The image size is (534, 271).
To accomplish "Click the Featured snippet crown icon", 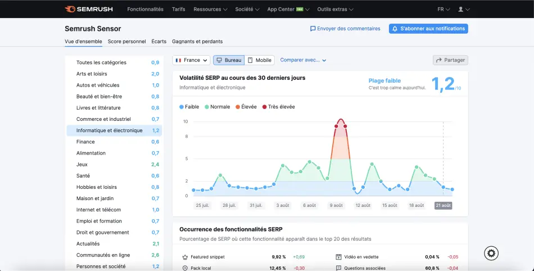I will tap(185, 257).
